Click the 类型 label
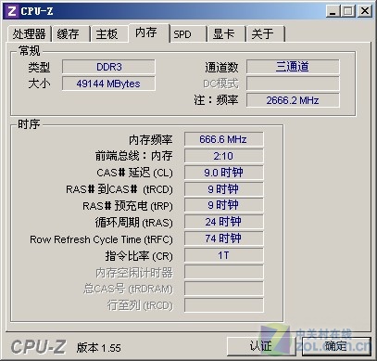Screen dimensions: 377x361 pyautogui.click(x=39, y=67)
